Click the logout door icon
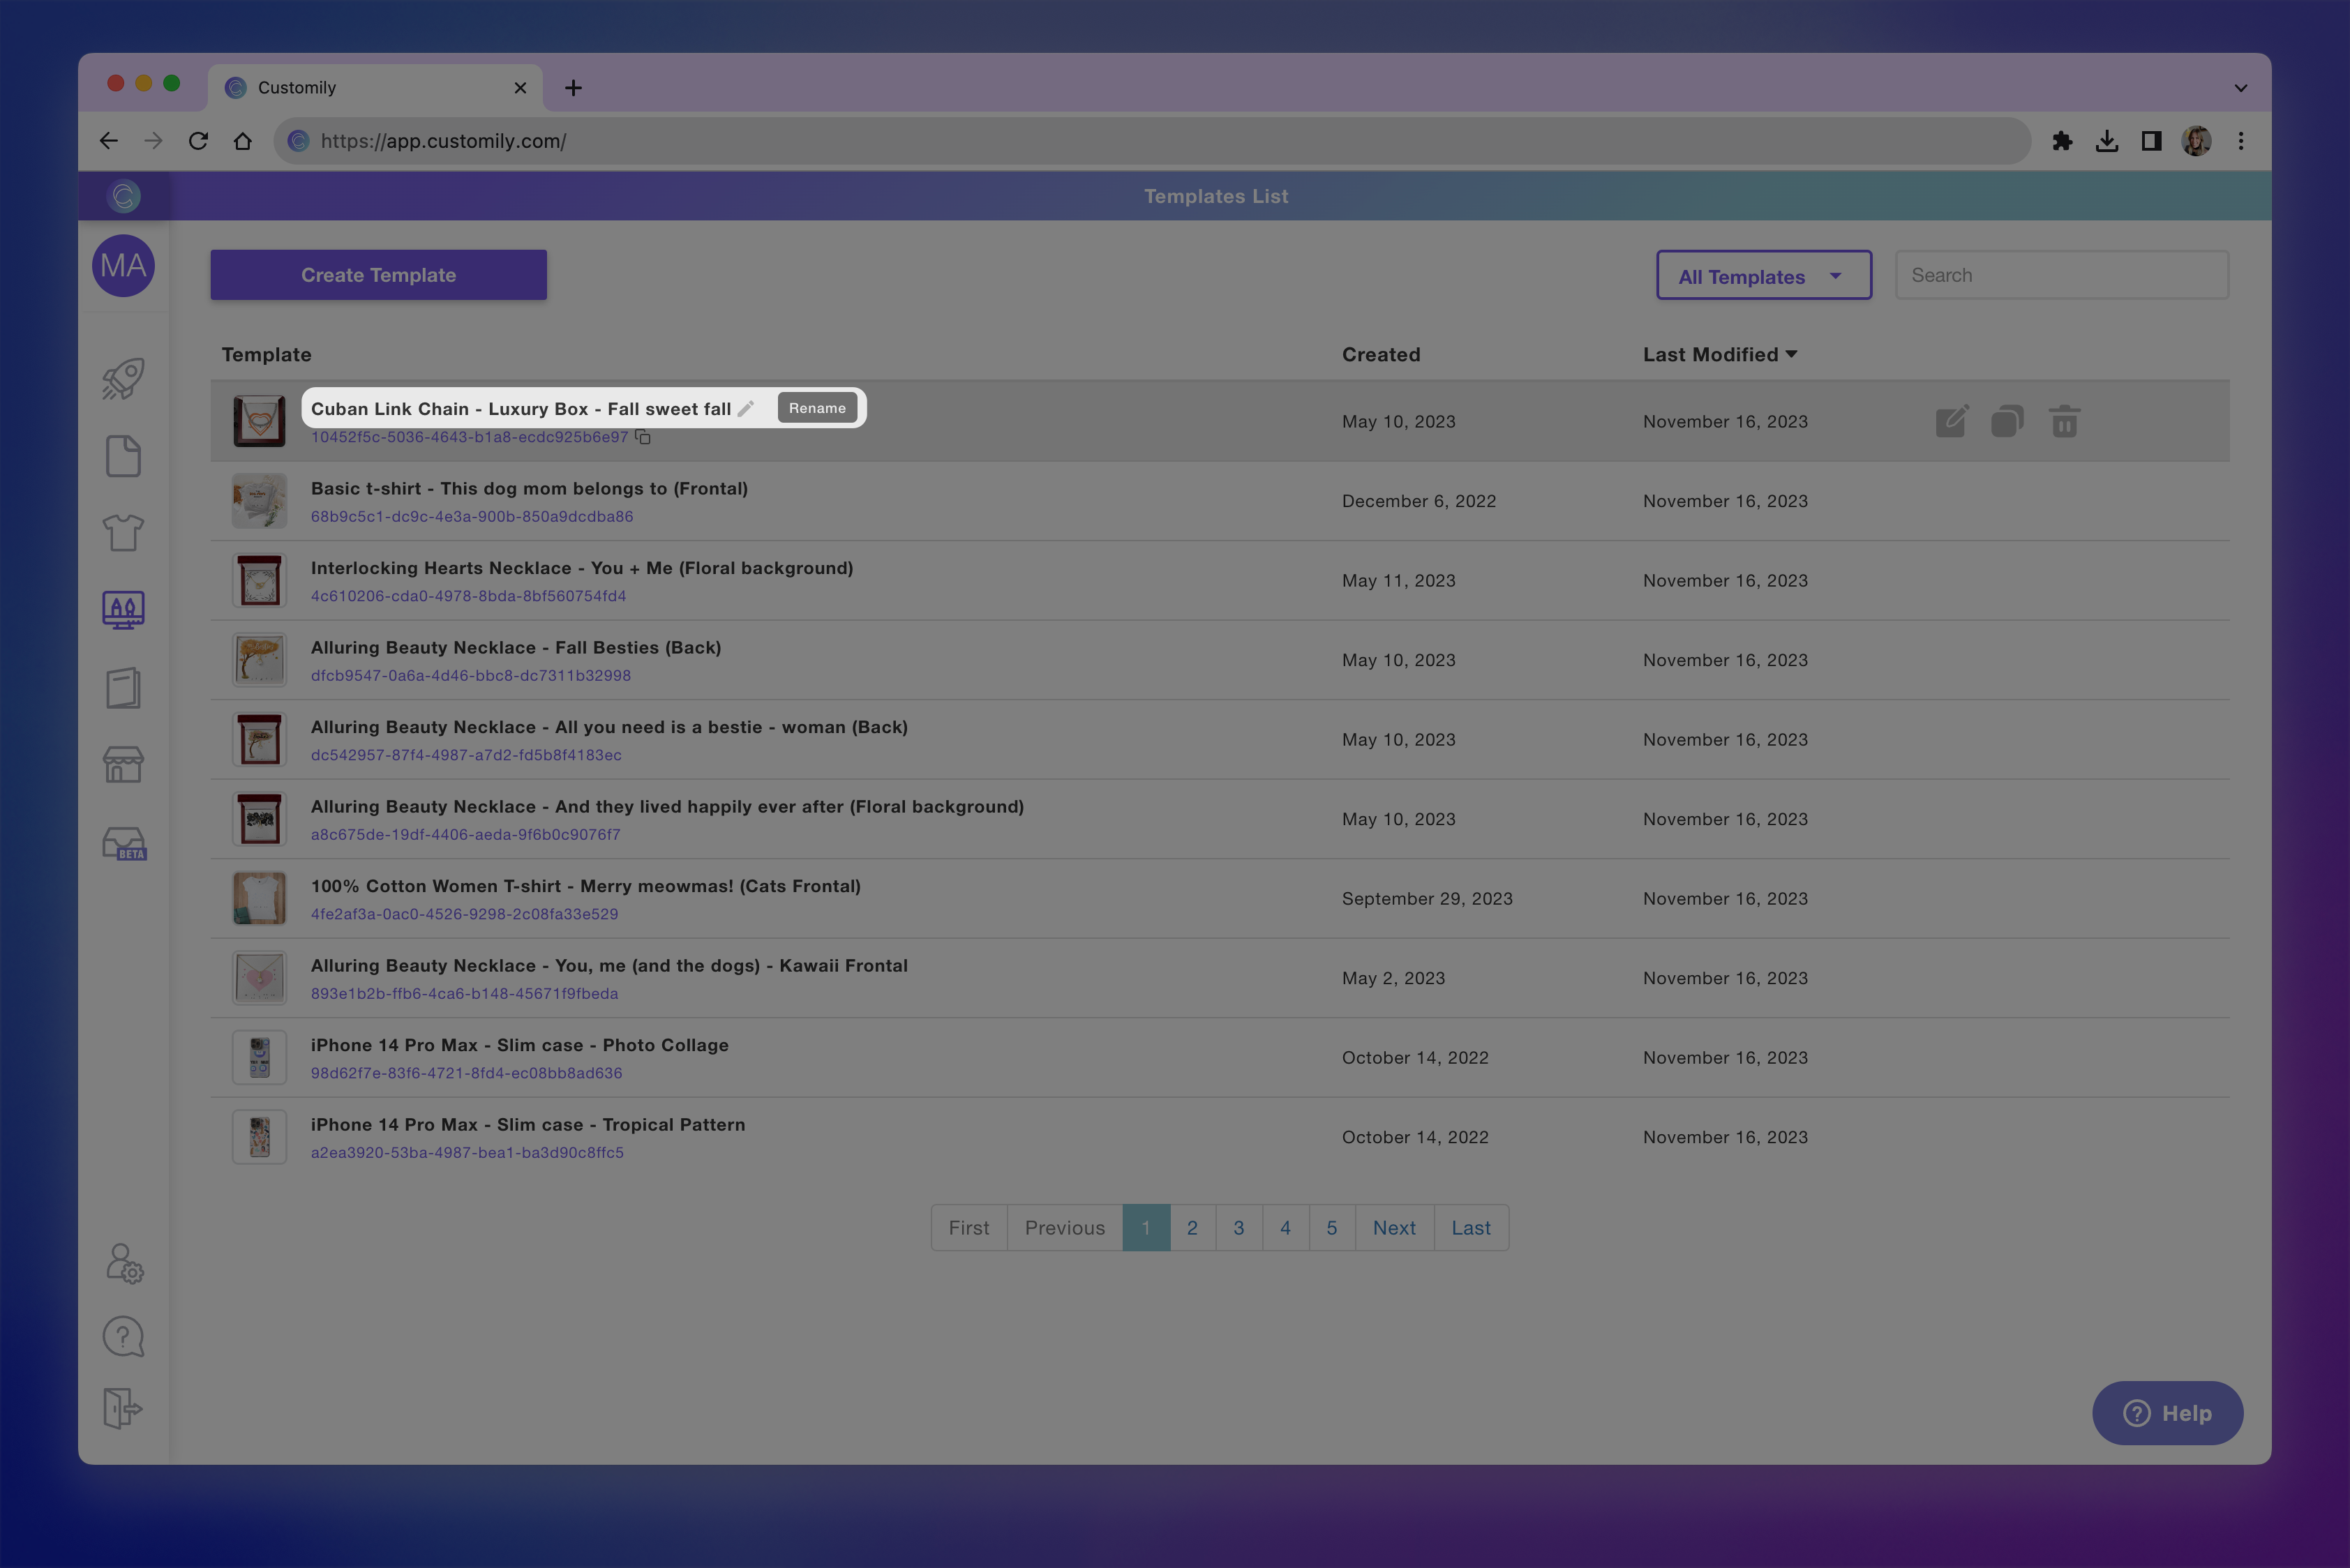The height and width of the screenshot is (1568, 2350). (123, 1408)
